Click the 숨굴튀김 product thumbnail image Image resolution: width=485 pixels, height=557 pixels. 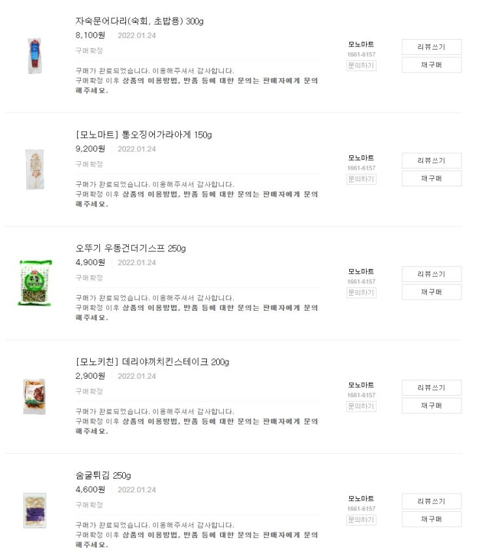(x=35, y=510)
